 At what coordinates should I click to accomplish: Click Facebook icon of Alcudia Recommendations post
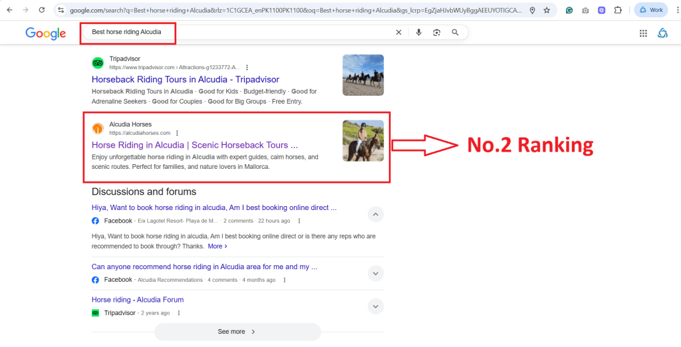(x=96, y=280)
